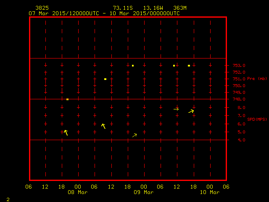Image resolution: width=269 pixels, height=202 pixels.
Task: Select the yellow wind arrow near the 6.0 speed level
Action: pyautogui.click(x=103, y=126)
